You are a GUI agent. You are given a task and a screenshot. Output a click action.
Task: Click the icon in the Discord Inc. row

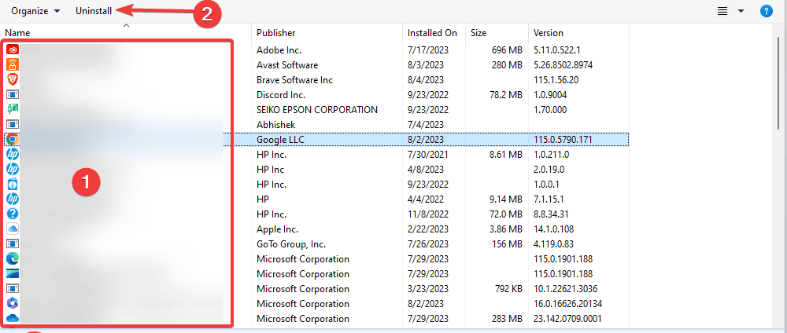click(x=13, y=94)
